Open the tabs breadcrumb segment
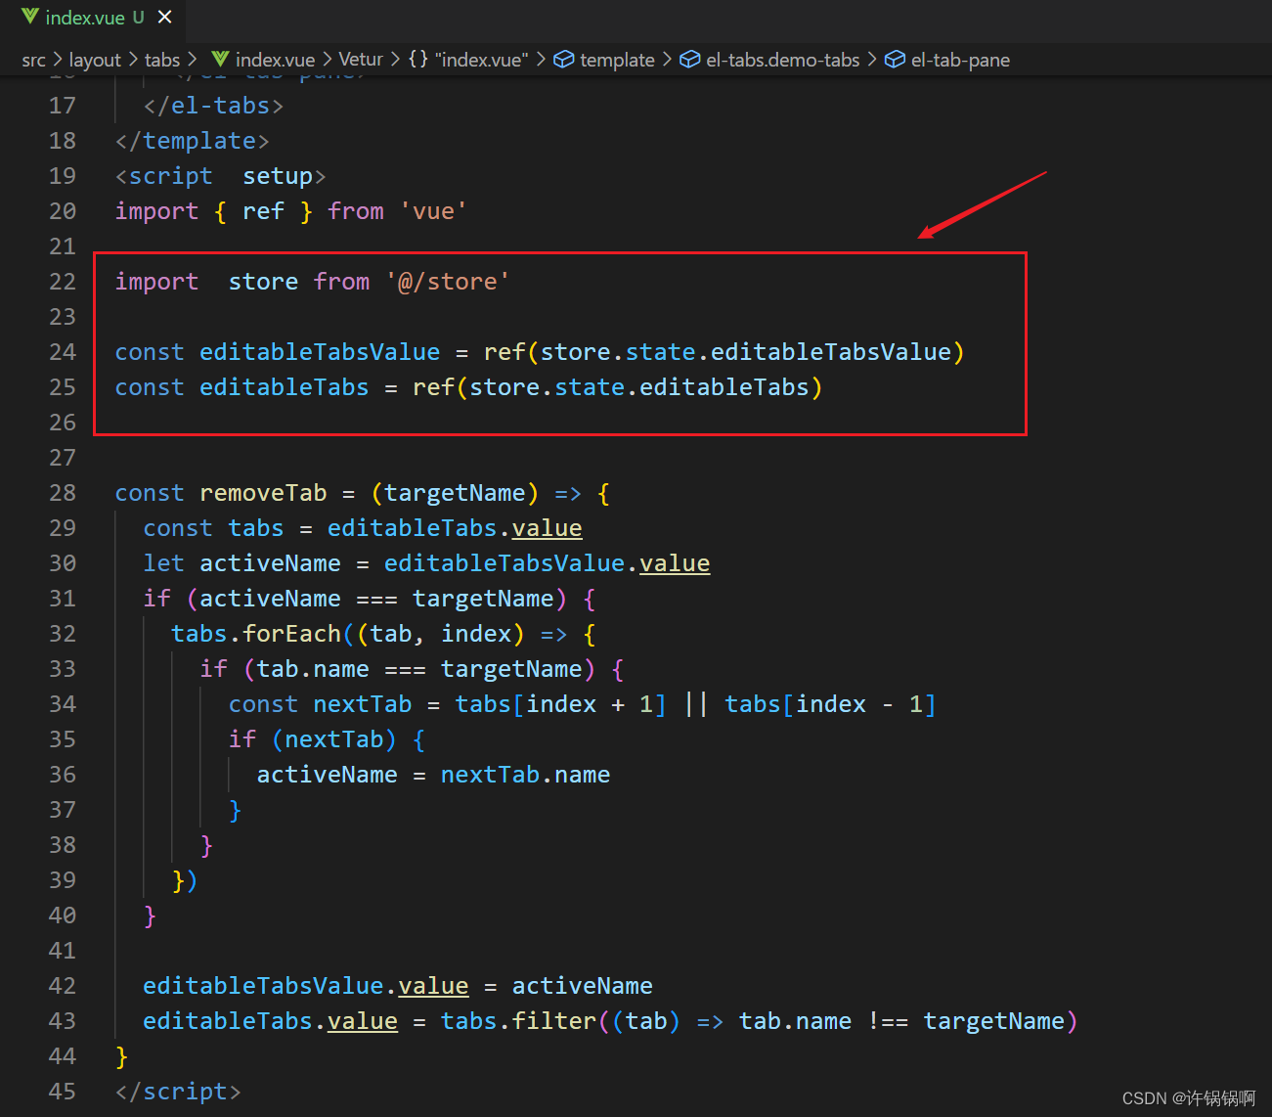1272x1117 pixels. [162, 60]
